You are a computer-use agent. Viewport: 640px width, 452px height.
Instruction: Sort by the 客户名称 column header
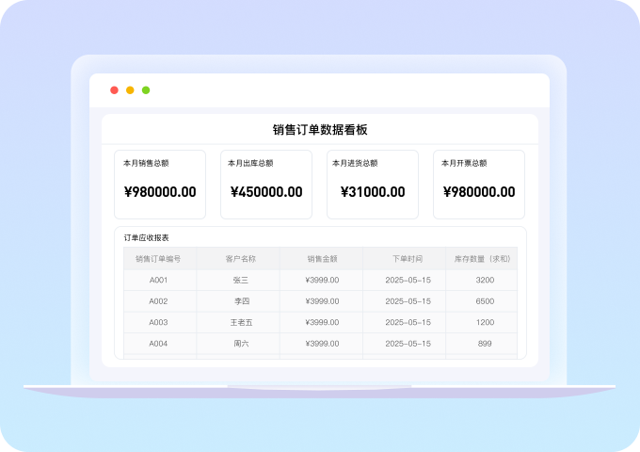click(x=240, y=258)
